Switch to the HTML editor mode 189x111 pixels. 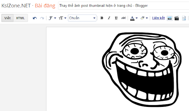click(20, 18)
